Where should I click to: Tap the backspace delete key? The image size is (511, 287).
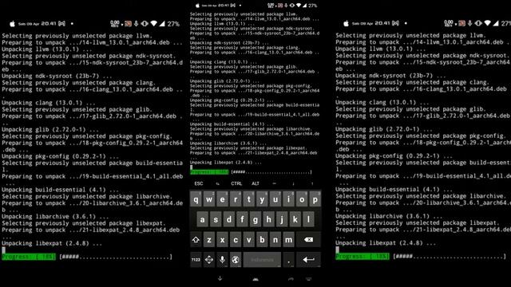tap(308, 240)
